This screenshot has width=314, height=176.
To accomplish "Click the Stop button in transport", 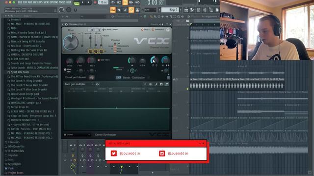I will [x=88, y=2].
